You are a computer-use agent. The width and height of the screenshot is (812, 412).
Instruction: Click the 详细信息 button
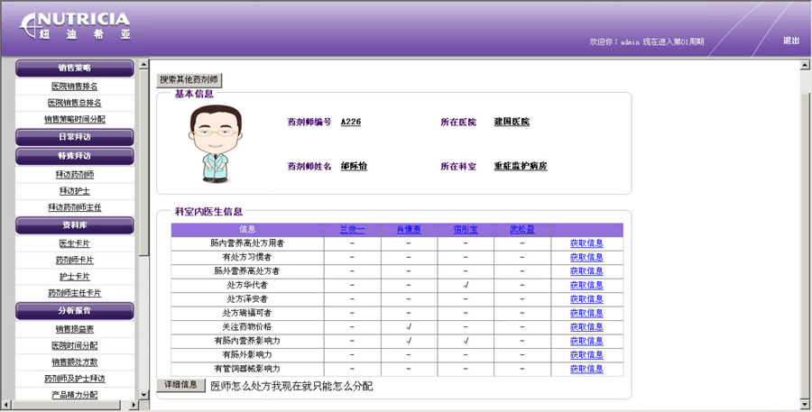[x=181, y=385]
